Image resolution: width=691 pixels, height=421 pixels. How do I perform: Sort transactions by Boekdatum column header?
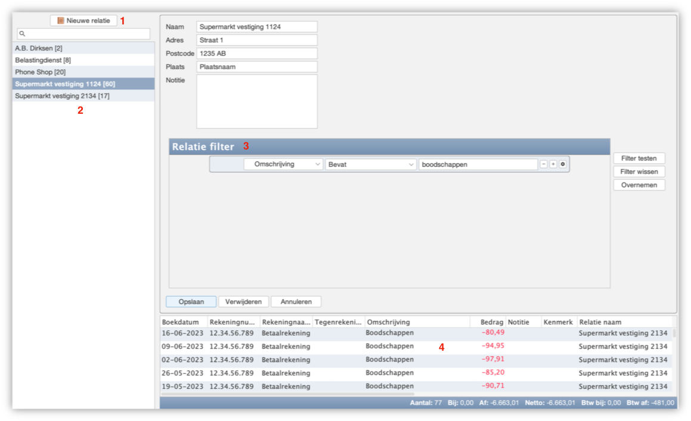[181, 322]
